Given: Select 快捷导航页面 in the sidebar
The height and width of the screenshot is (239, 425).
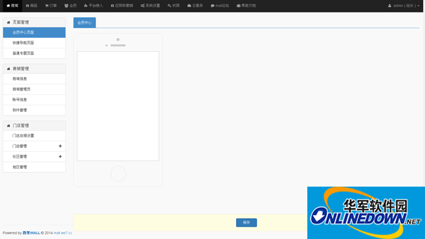Looking at the screenshot, I should pos(35,43).
